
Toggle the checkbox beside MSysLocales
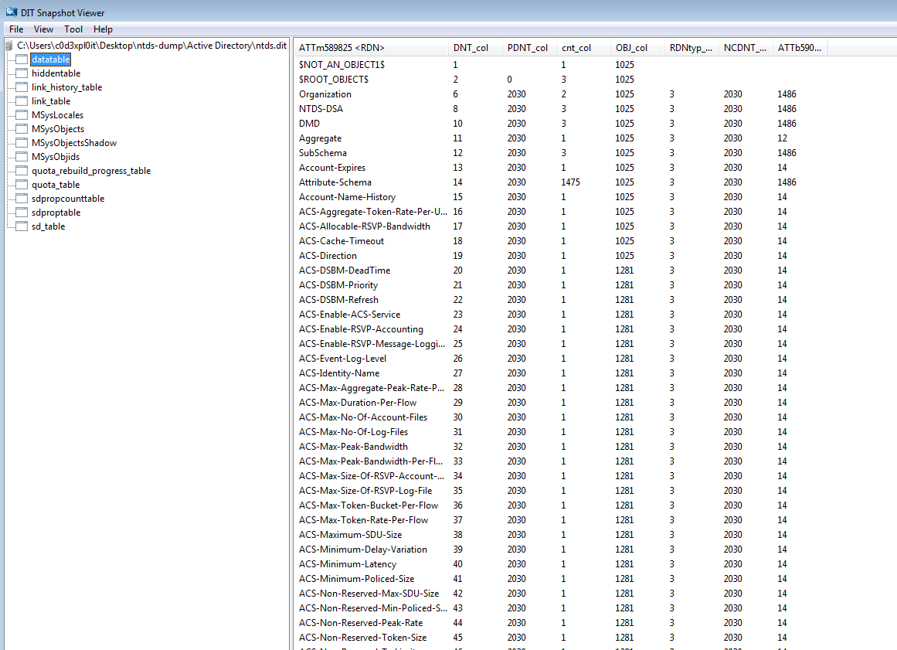[x=21, y=114]
